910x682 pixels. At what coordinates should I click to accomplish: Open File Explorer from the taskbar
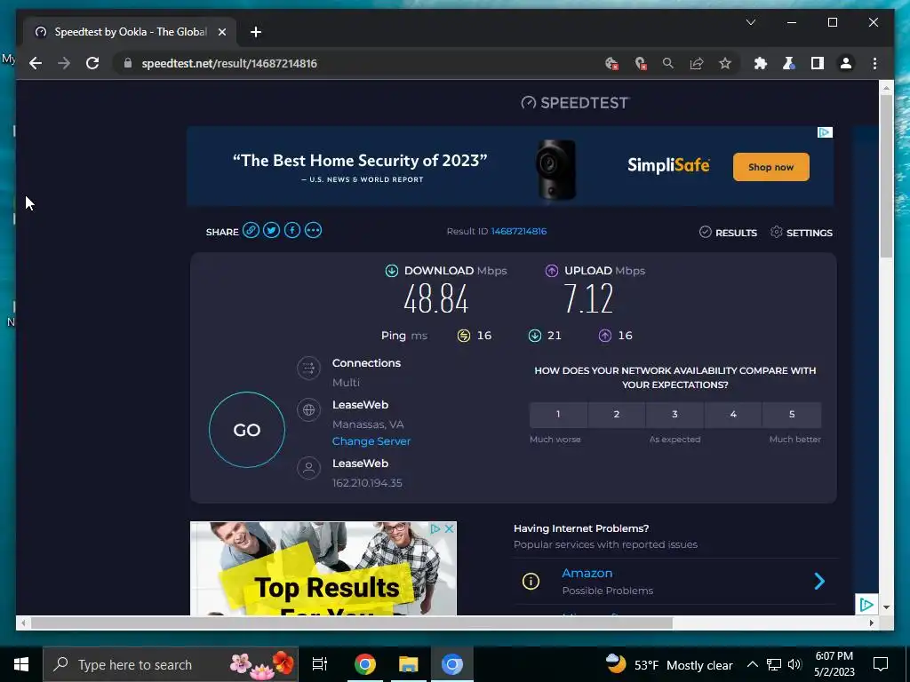click(x=409, y=664)
